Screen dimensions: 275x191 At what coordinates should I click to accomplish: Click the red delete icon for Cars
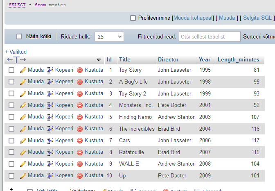[80, 140]
